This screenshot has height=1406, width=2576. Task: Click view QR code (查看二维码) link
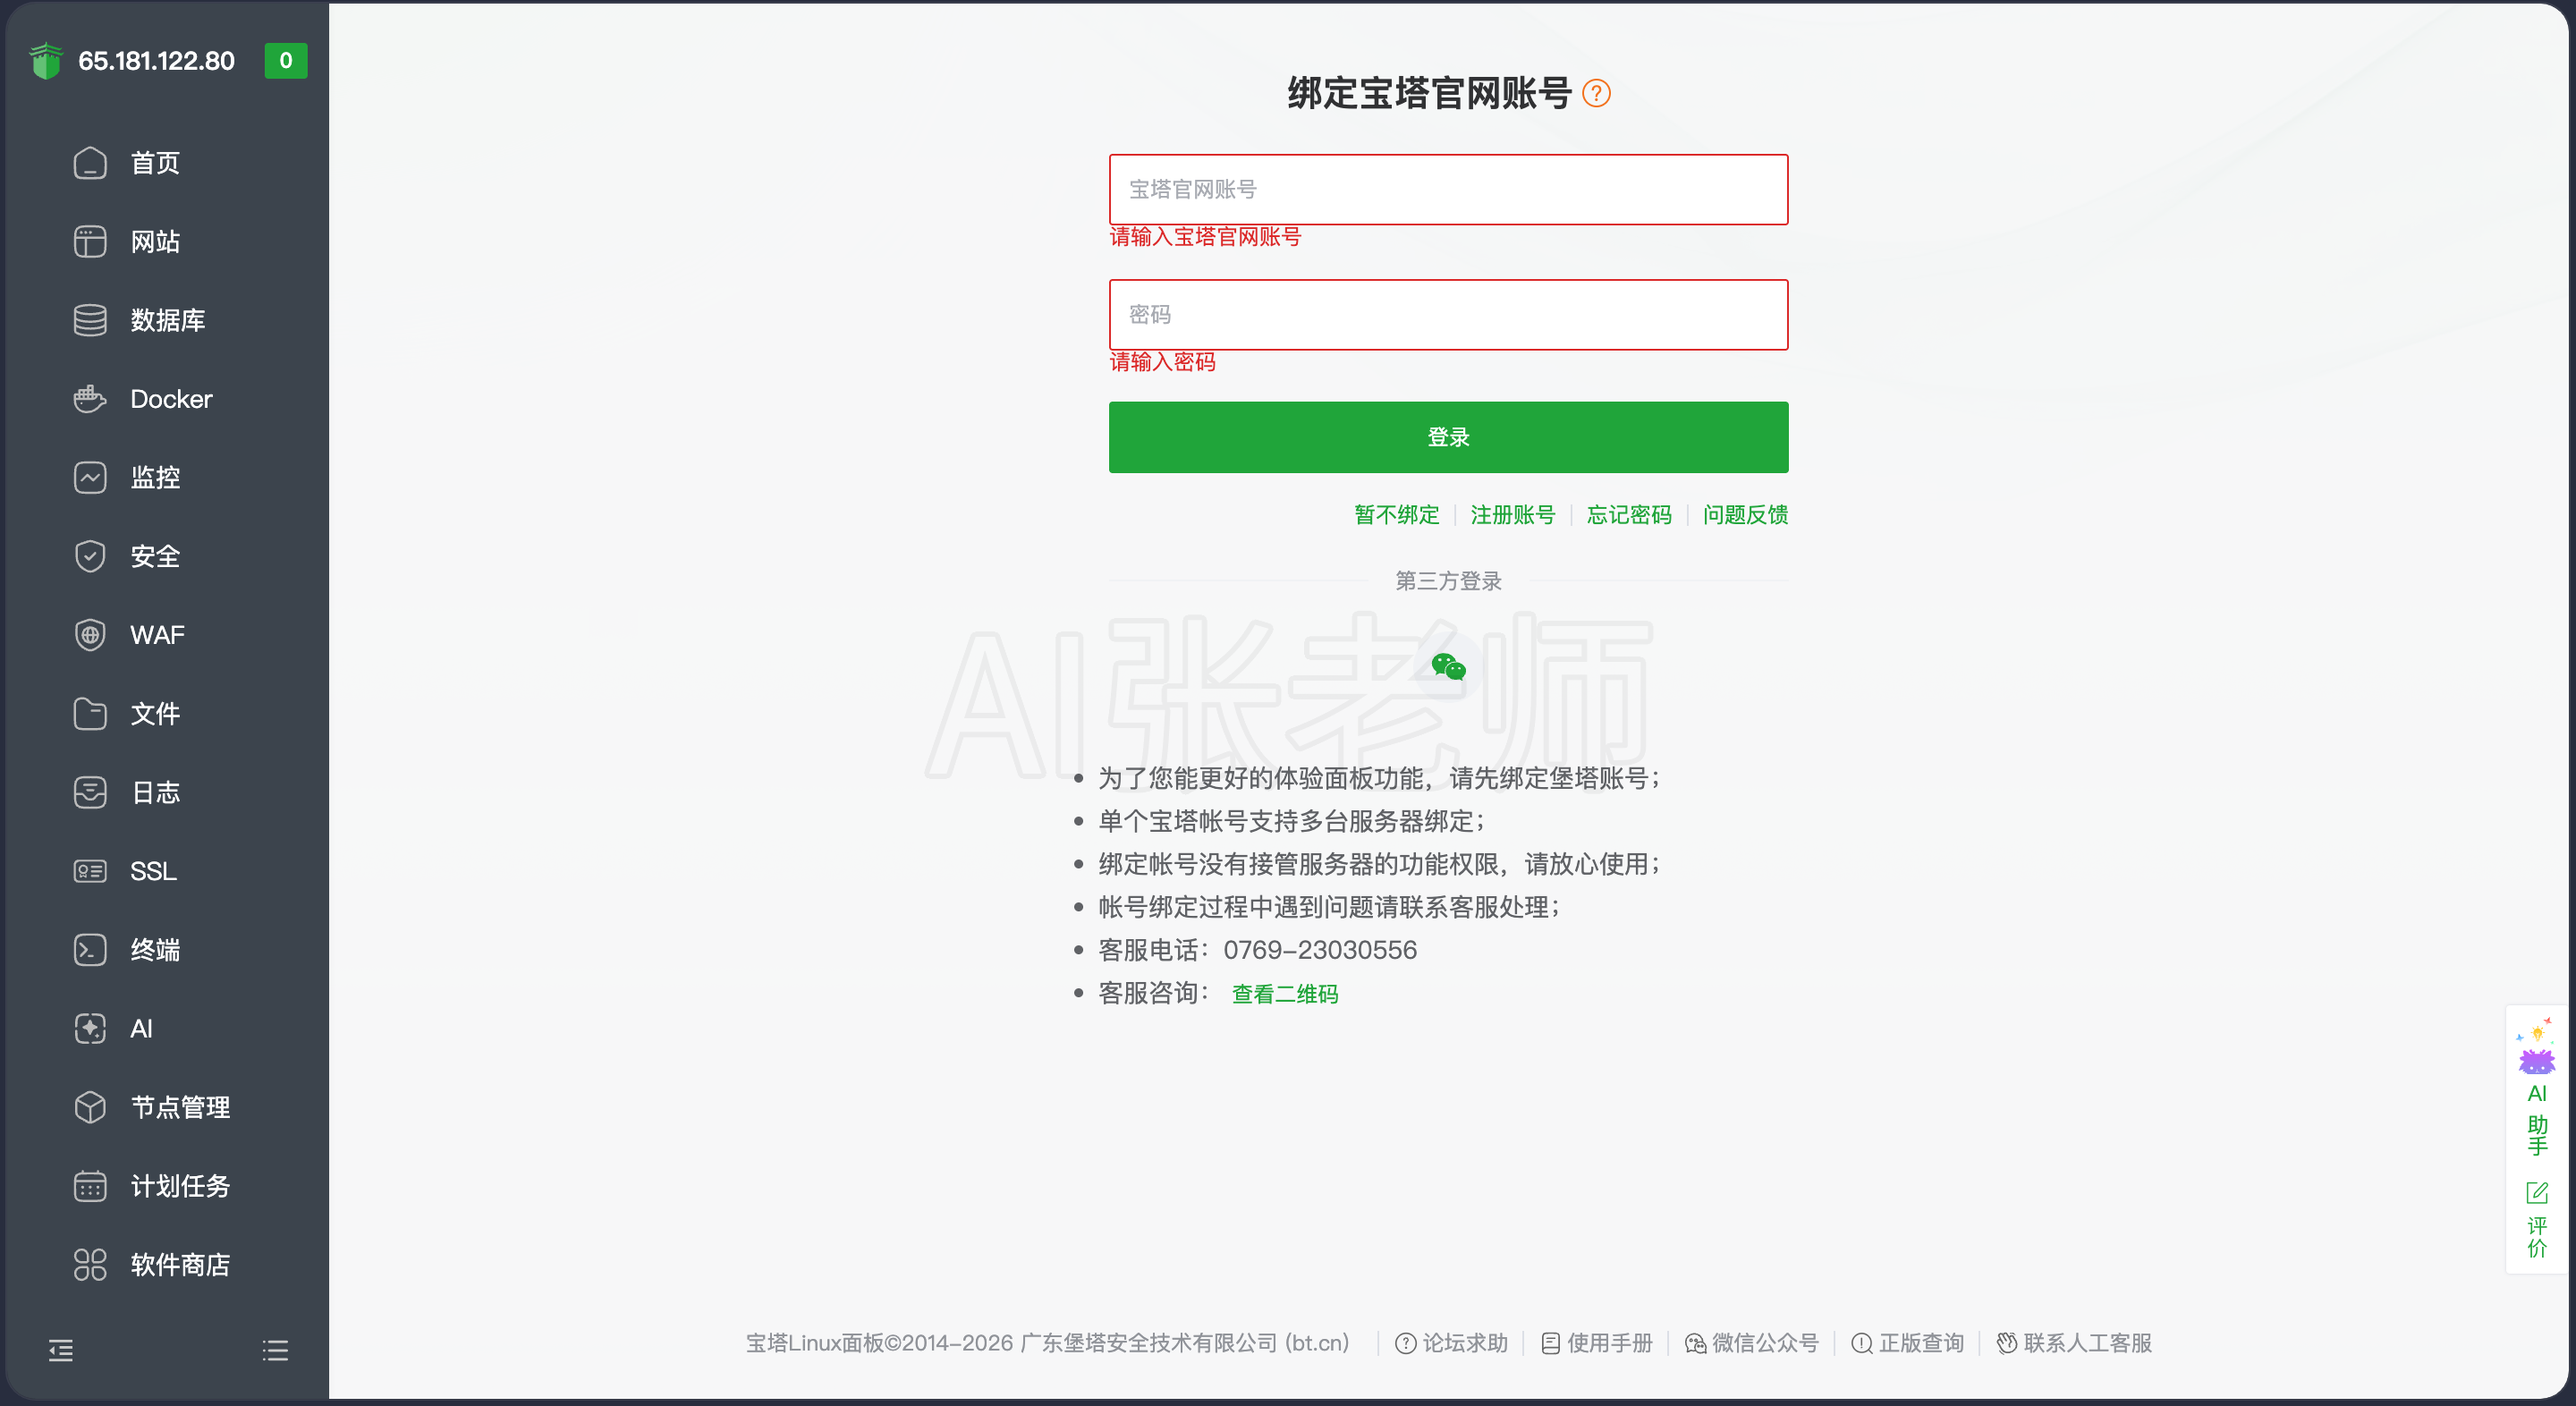[x=1285, y=994]
